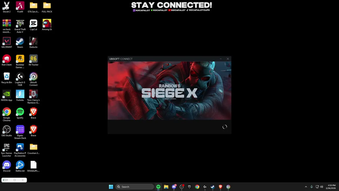Click the Logitech G HUB taskbar icon
Viewport: 339px width, 191px height.
point(205,187)
